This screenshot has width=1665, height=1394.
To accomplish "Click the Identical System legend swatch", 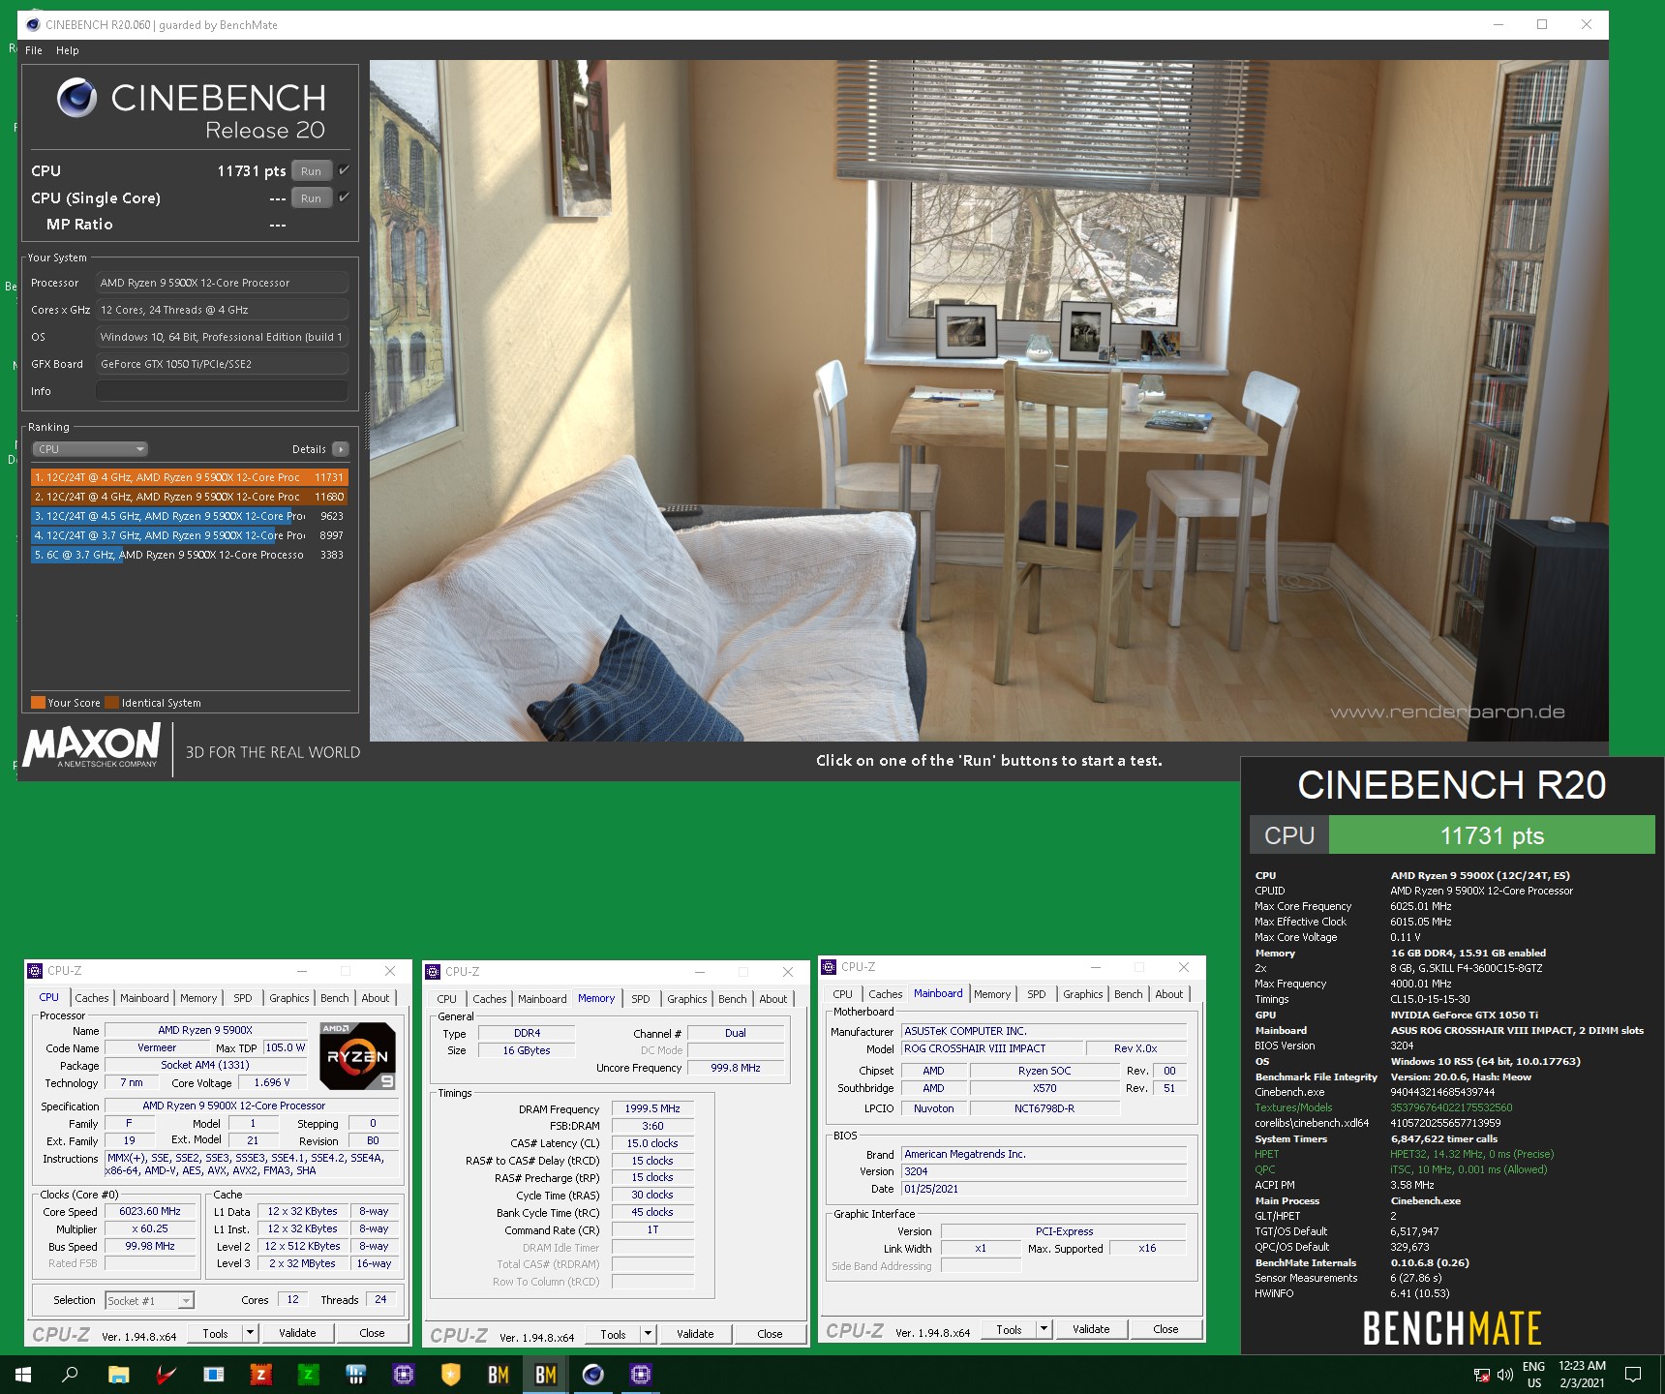I will coord(112,703).
